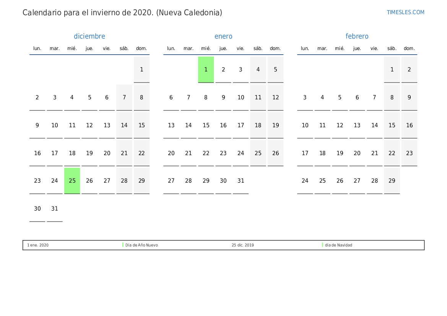
Task: Click highlighted January 1 holiday cell
Action: pyautogui.click(x=206, y=70)
